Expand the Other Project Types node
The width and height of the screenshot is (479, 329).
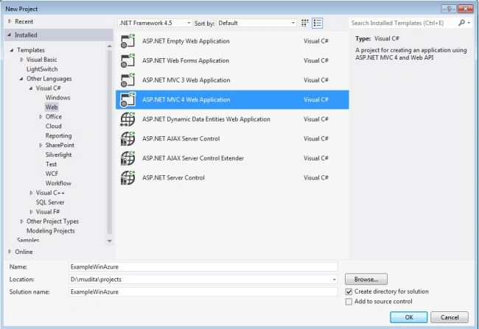[21, 222]
